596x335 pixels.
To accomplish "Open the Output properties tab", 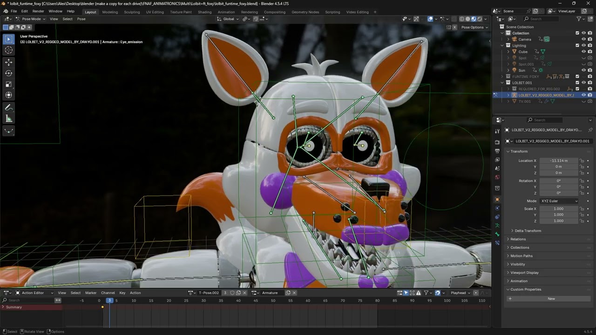I will [x=497, y=151].
